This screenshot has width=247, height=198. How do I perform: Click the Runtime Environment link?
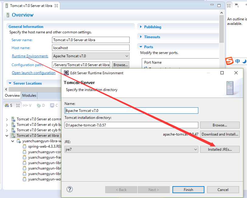(x=30, y=56)
